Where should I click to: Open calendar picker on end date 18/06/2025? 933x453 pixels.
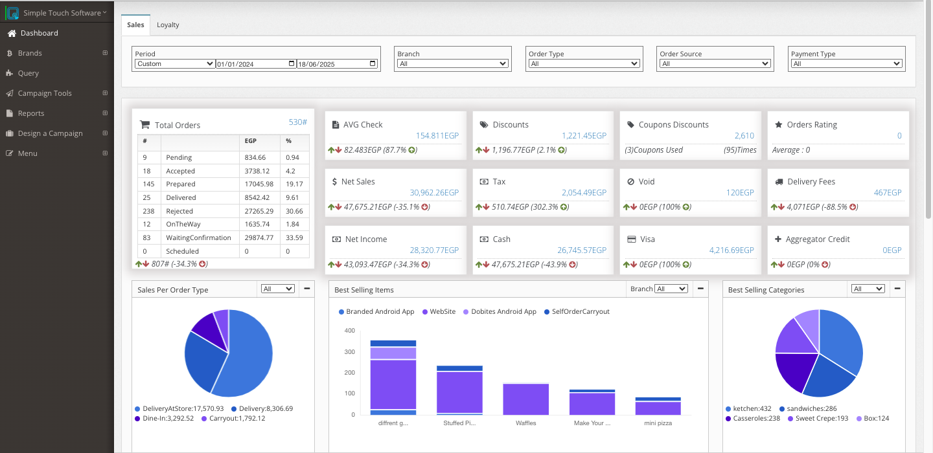point(373,63)
